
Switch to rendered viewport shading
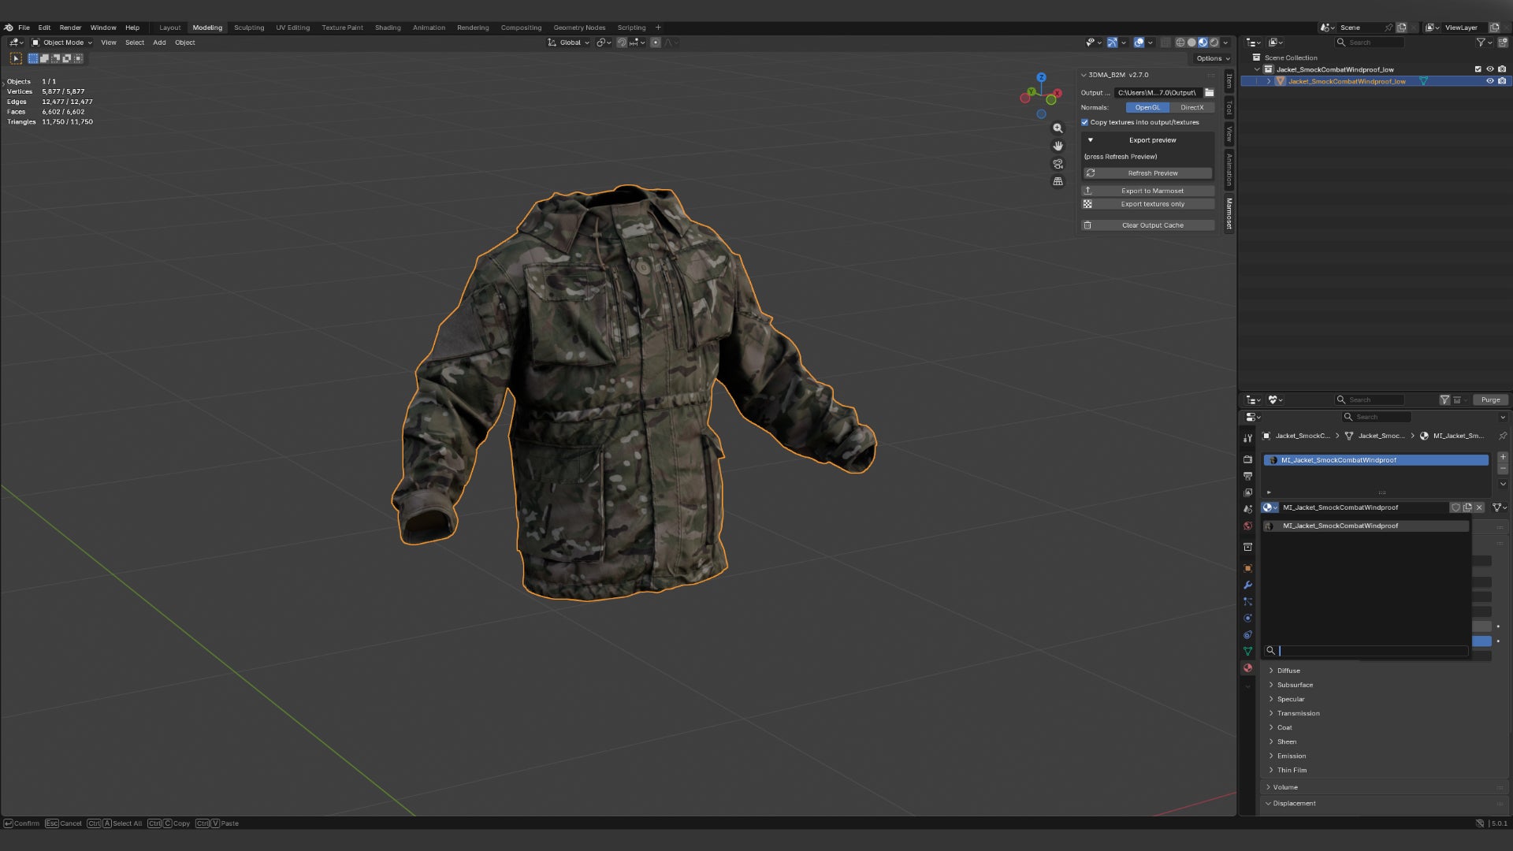(x=1214, y=43)
